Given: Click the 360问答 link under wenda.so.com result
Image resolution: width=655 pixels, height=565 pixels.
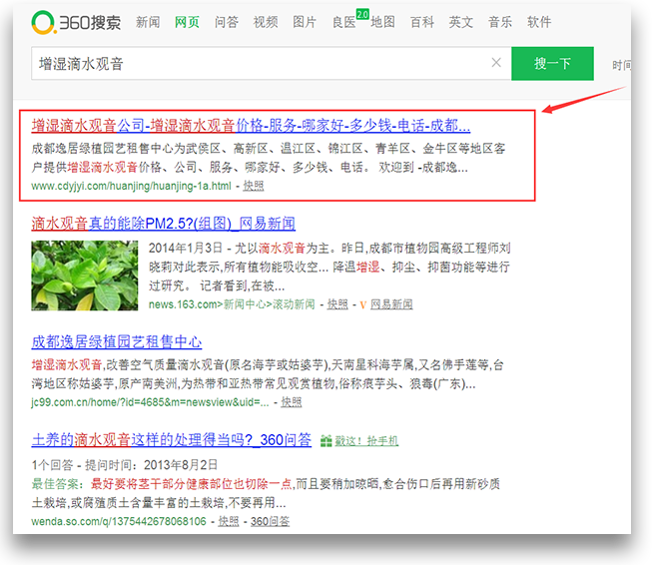Looking at the screenshot, I should (x=270, y=521).
